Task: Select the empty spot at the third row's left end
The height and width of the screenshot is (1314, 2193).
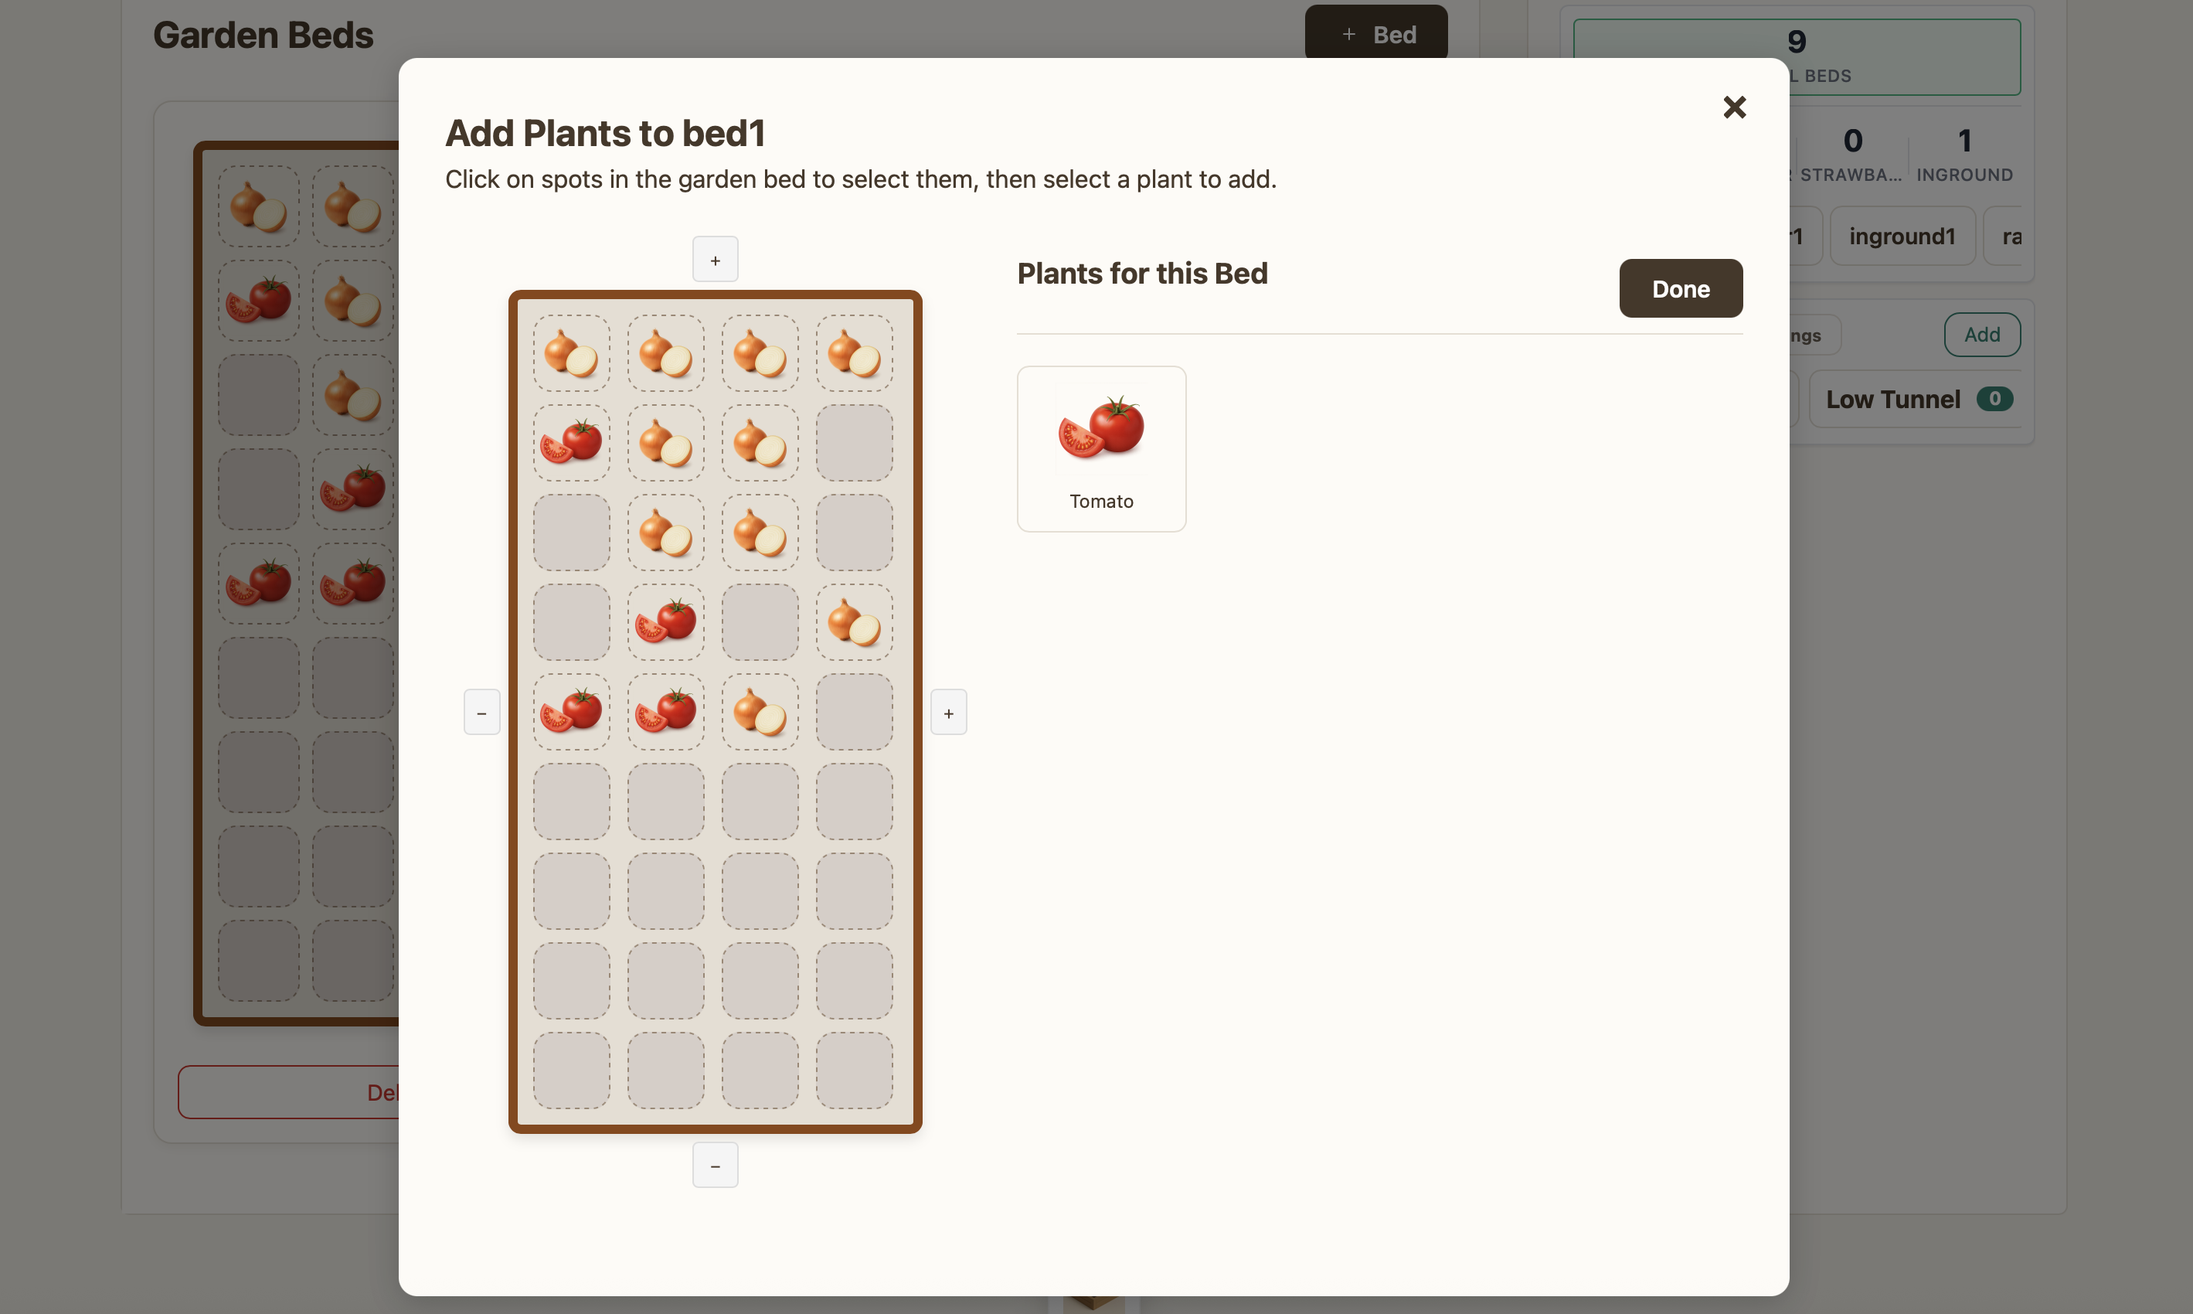Action: pyautogui.click(x=571, y=532)
